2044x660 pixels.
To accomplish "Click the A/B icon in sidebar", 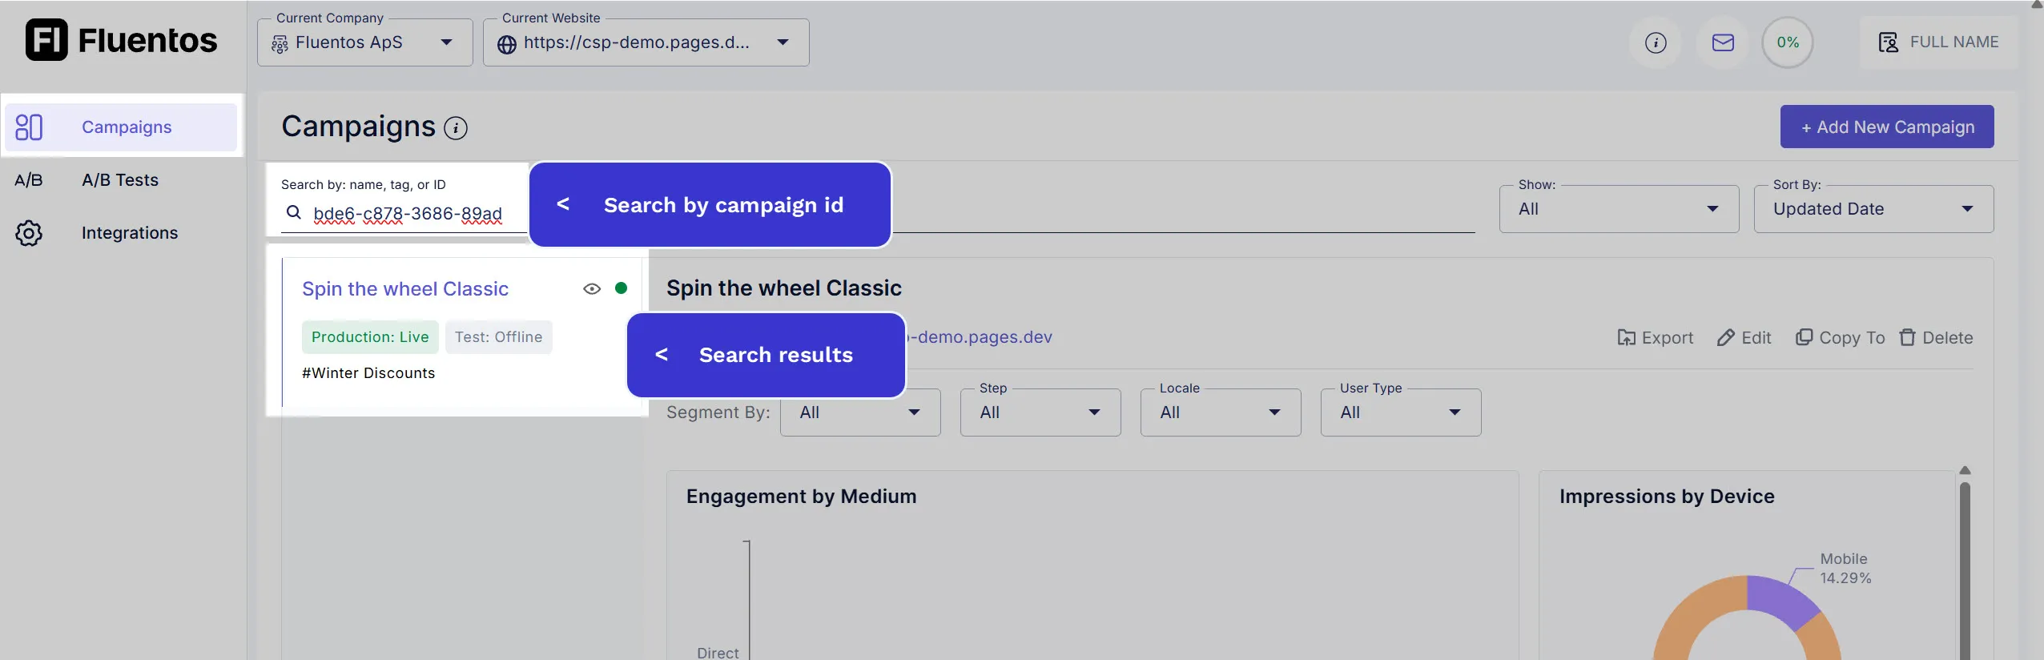I will click(x=29, y=179).
